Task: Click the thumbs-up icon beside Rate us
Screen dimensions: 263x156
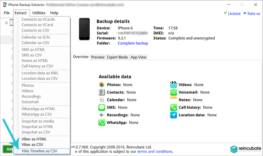Action: 245,13
